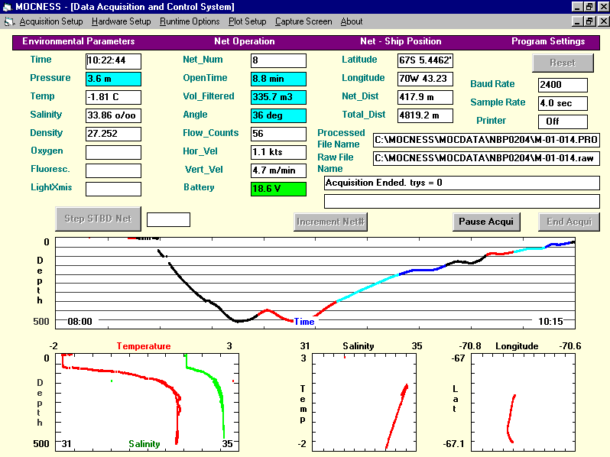This screenshot has width=610, height=457.
Task: Click the Total_Dist field showing 4819.2 m
Action: pos(425,115)
